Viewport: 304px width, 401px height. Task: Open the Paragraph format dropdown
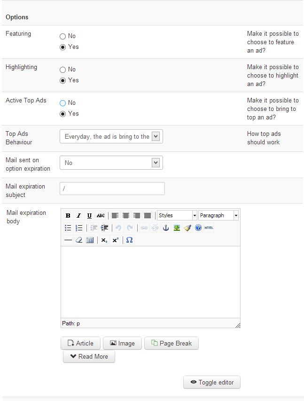pos(218,216)
